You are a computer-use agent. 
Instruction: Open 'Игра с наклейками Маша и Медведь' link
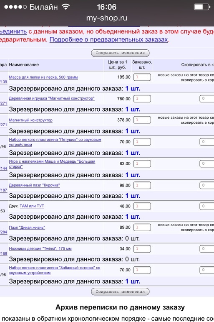tap(52, 164)
